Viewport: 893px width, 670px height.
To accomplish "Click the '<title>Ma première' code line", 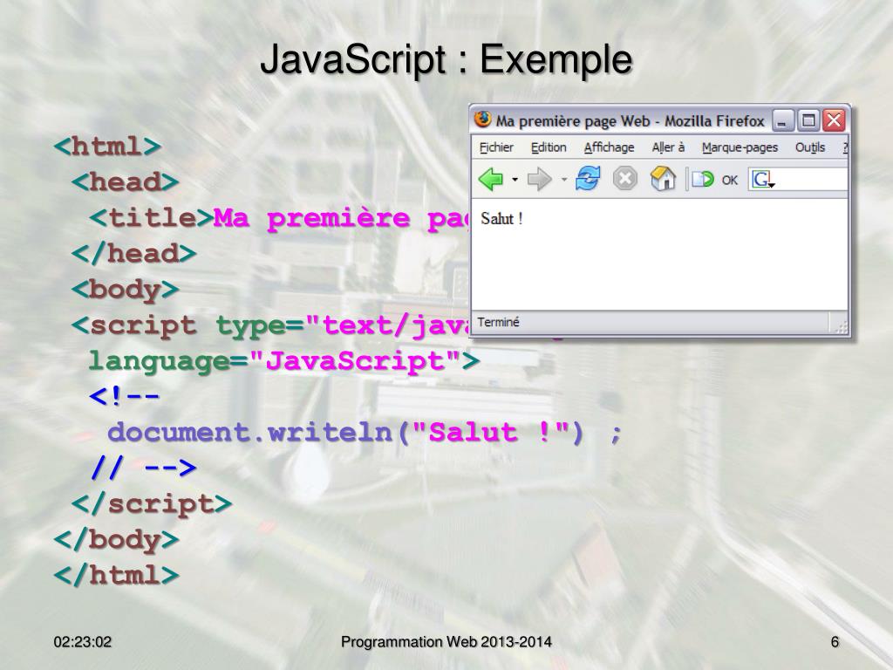I will (280, 217).
